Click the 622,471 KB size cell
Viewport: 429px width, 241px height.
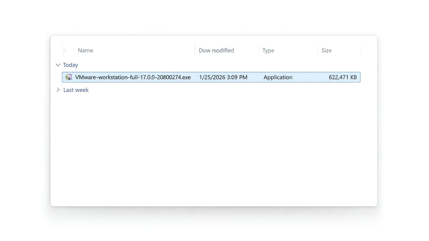click(x=342, y=77)
